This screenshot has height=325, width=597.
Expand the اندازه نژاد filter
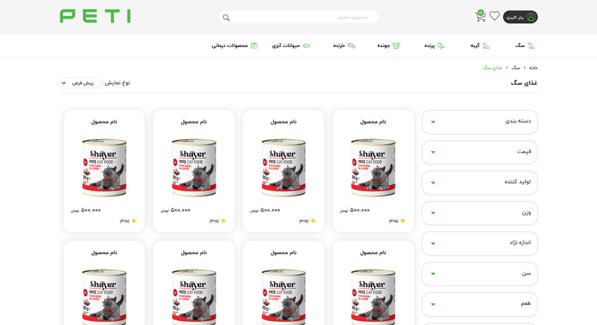(x=480, y=243)
